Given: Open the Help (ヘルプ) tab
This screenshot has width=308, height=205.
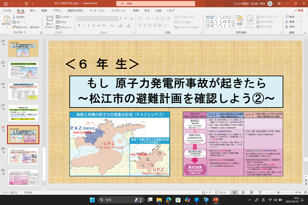Looking at the screenshot, I should (171, 11).
